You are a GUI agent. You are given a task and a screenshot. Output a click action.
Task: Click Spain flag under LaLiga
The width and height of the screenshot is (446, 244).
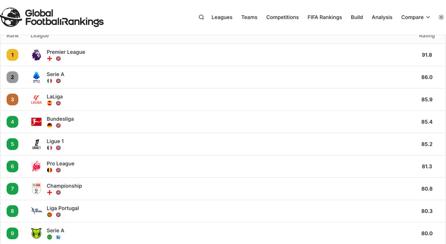coord(49,103)
